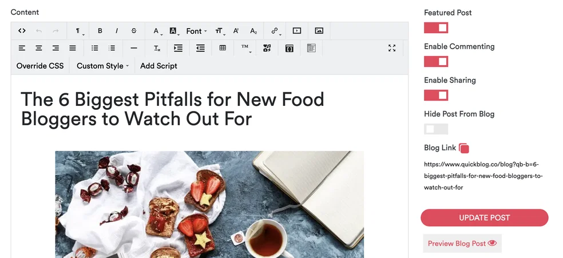563x258 pixels.
Task: Expand the Custom Style dropdown
Action: pos(102,66)
